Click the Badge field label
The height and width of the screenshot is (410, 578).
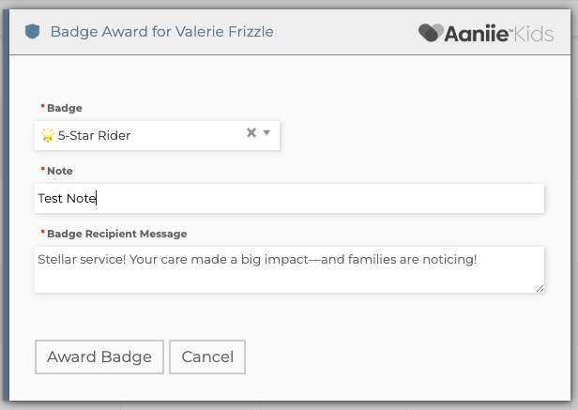65,108
